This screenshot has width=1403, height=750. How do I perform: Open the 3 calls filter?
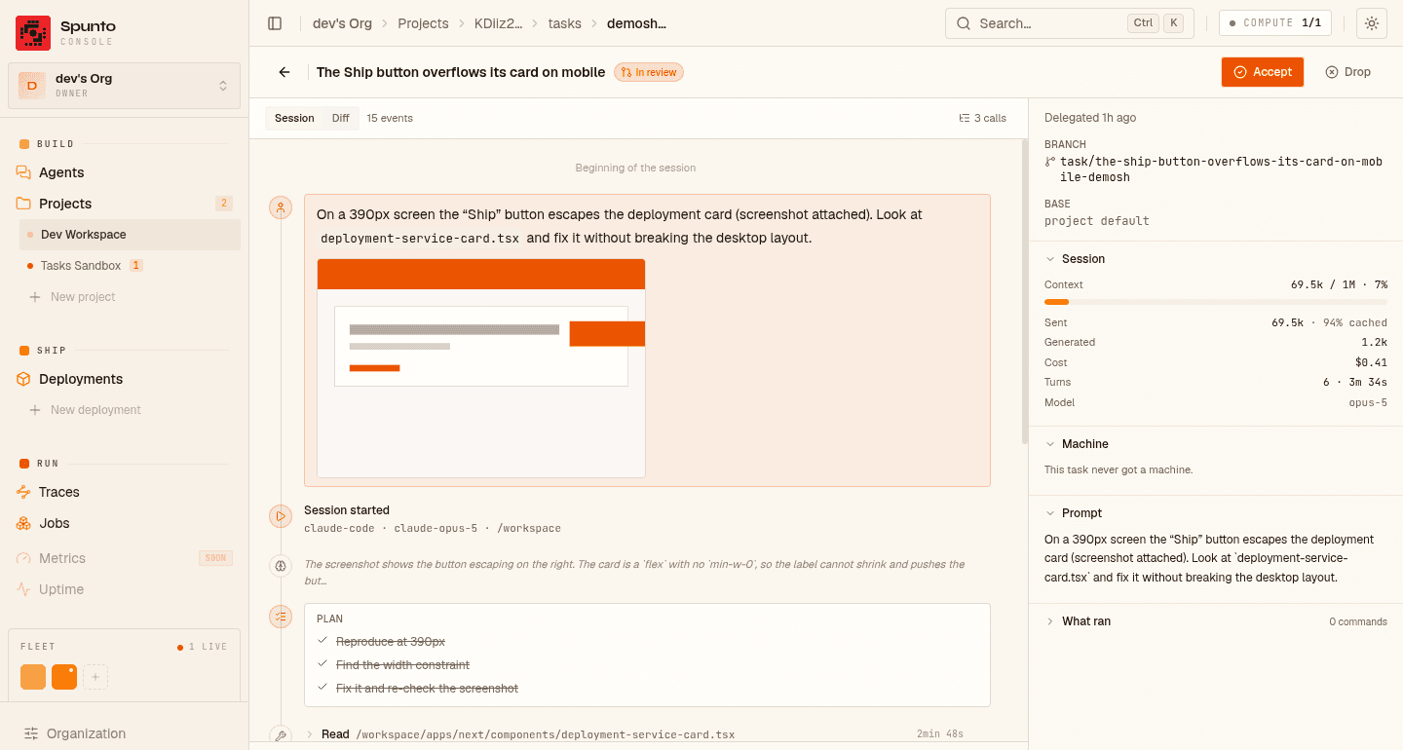coord(983,118)
